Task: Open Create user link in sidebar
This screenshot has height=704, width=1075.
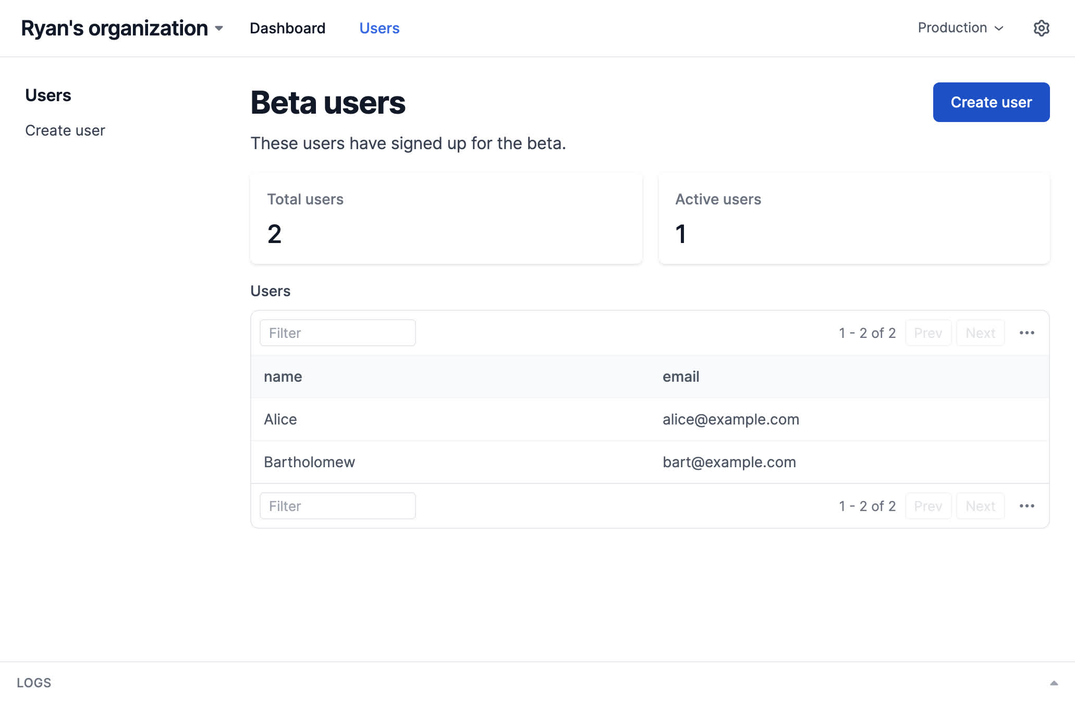Action: point(65,130)
